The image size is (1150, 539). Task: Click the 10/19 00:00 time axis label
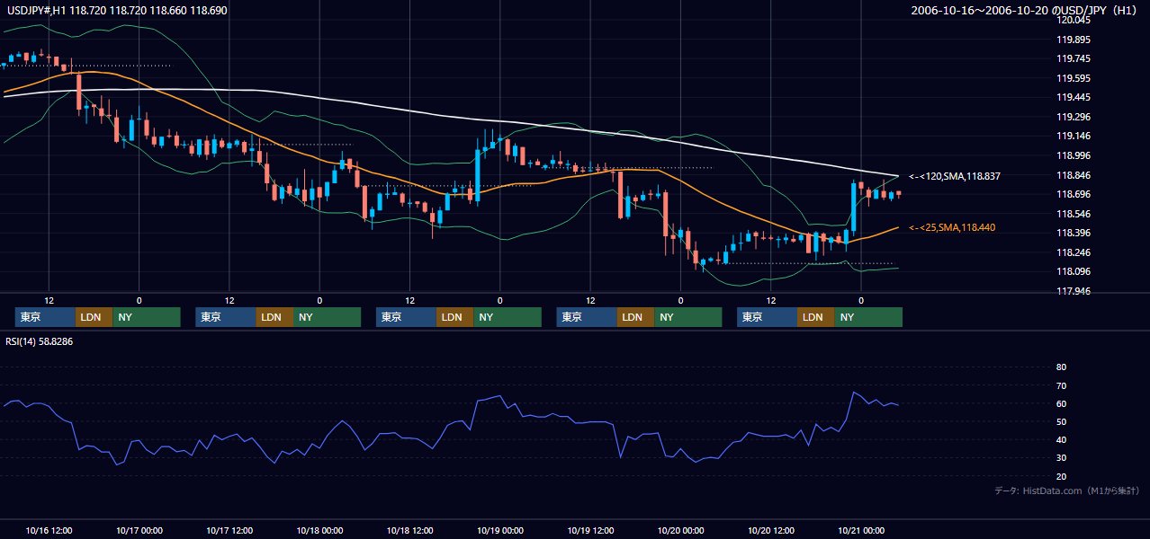(x=500, y=530)
